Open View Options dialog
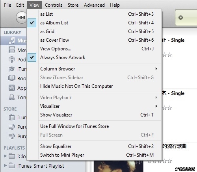Screen dimensions: 197x172 pos(97,49)
